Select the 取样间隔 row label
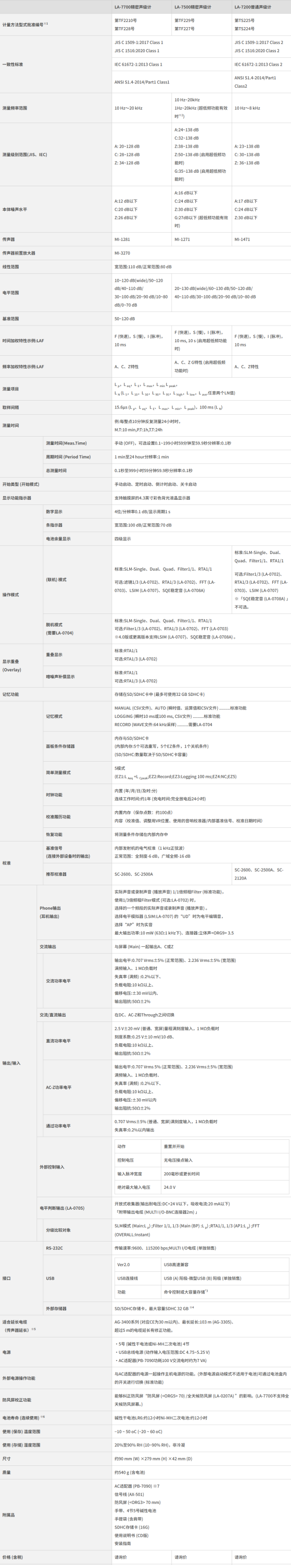291x1565 pixels. [11, 407]
